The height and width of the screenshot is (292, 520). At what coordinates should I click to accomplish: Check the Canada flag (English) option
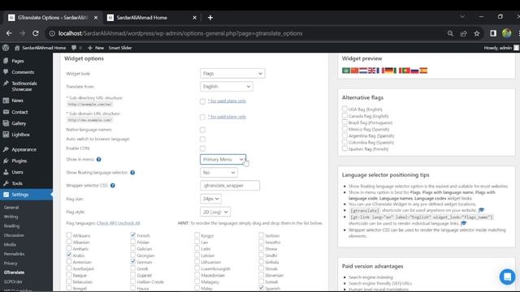[344, 115]
